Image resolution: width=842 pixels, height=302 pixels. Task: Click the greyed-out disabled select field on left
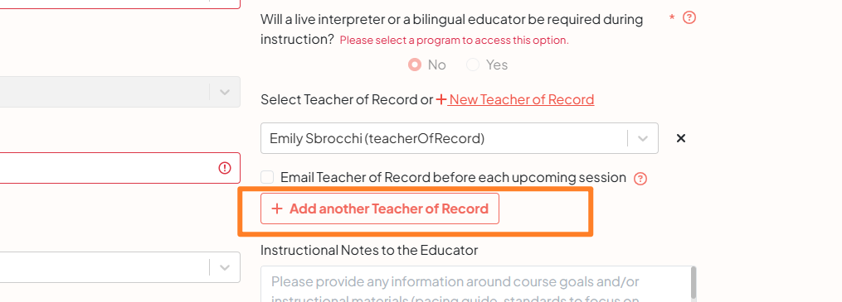[119, 92]
